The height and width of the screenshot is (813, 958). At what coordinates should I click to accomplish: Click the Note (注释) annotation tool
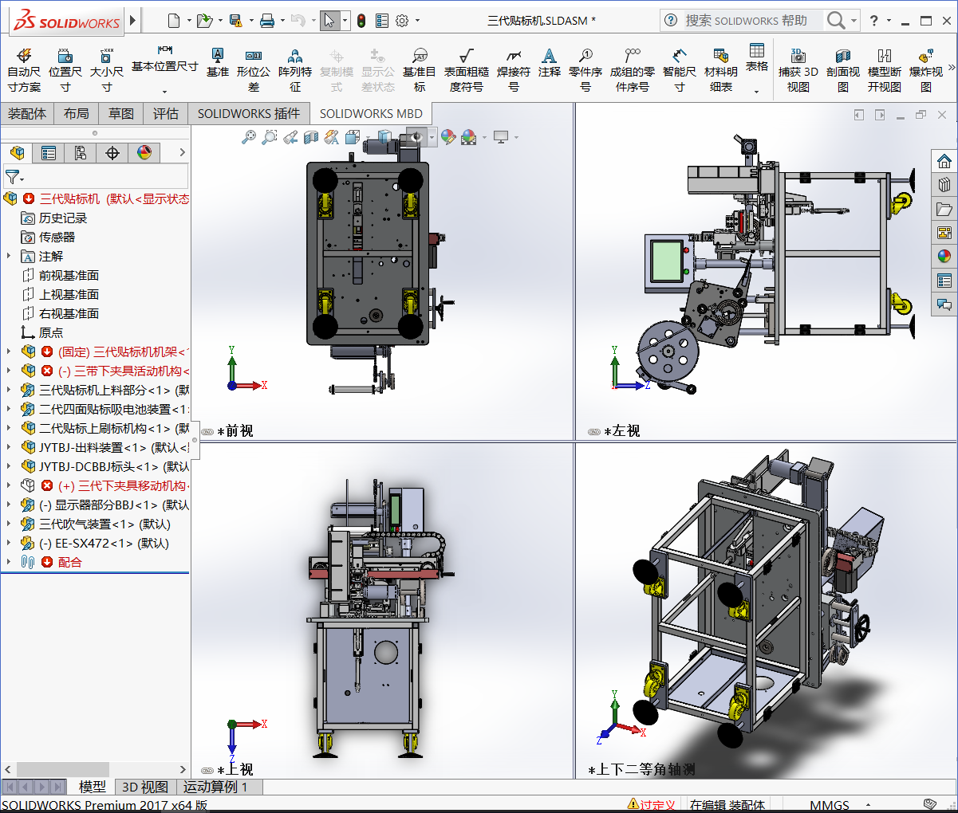550,62
